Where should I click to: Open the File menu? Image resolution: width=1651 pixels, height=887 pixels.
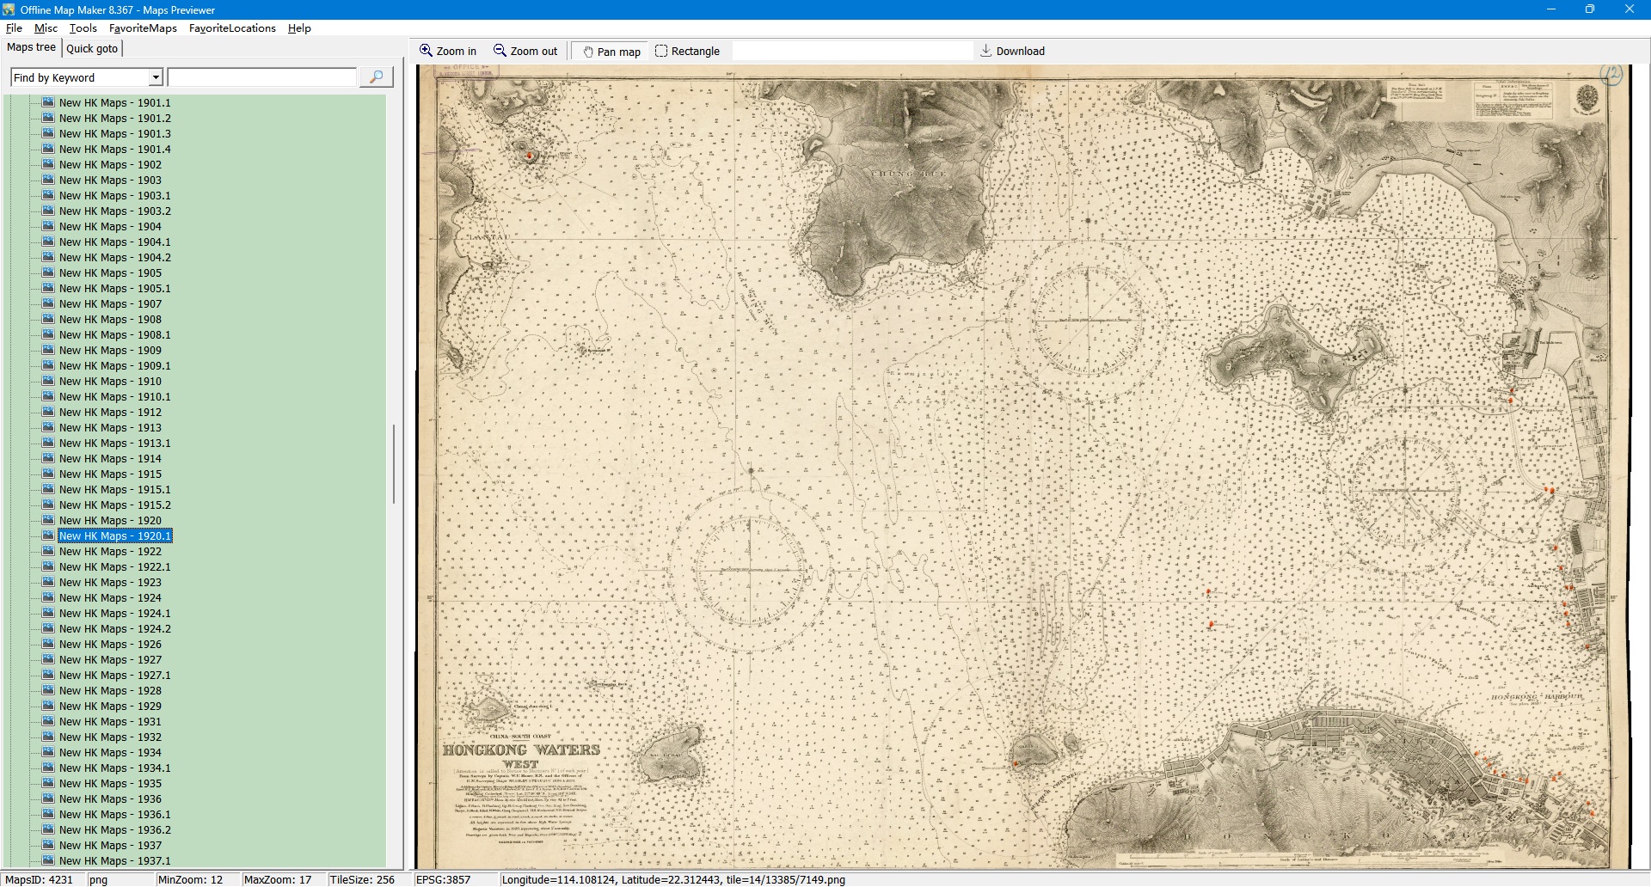(14, 28)
